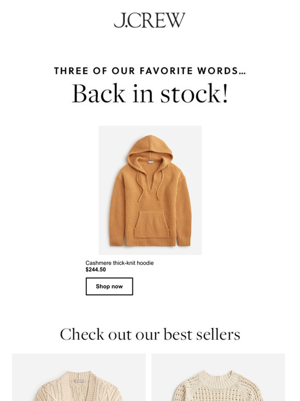
Task: Click the hoodie's right sleeve cuff
Action: coord(184,240)
